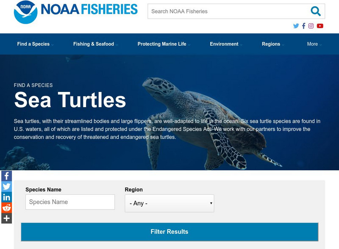This screenshot has height=249, width=339.
Task: Share the page using the LinkedIn sidebar icon
Action: point(6,197)
